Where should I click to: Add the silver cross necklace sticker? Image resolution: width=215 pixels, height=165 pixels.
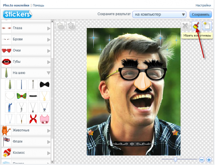pos(10,119)
